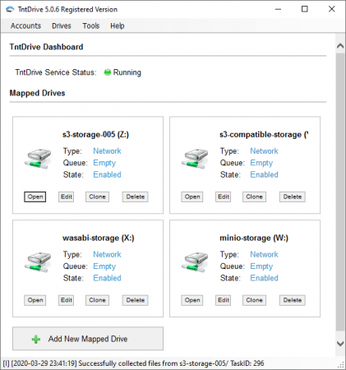Delete the minio-storage drive
The image size is (346, 370).
tap(293, 300)
